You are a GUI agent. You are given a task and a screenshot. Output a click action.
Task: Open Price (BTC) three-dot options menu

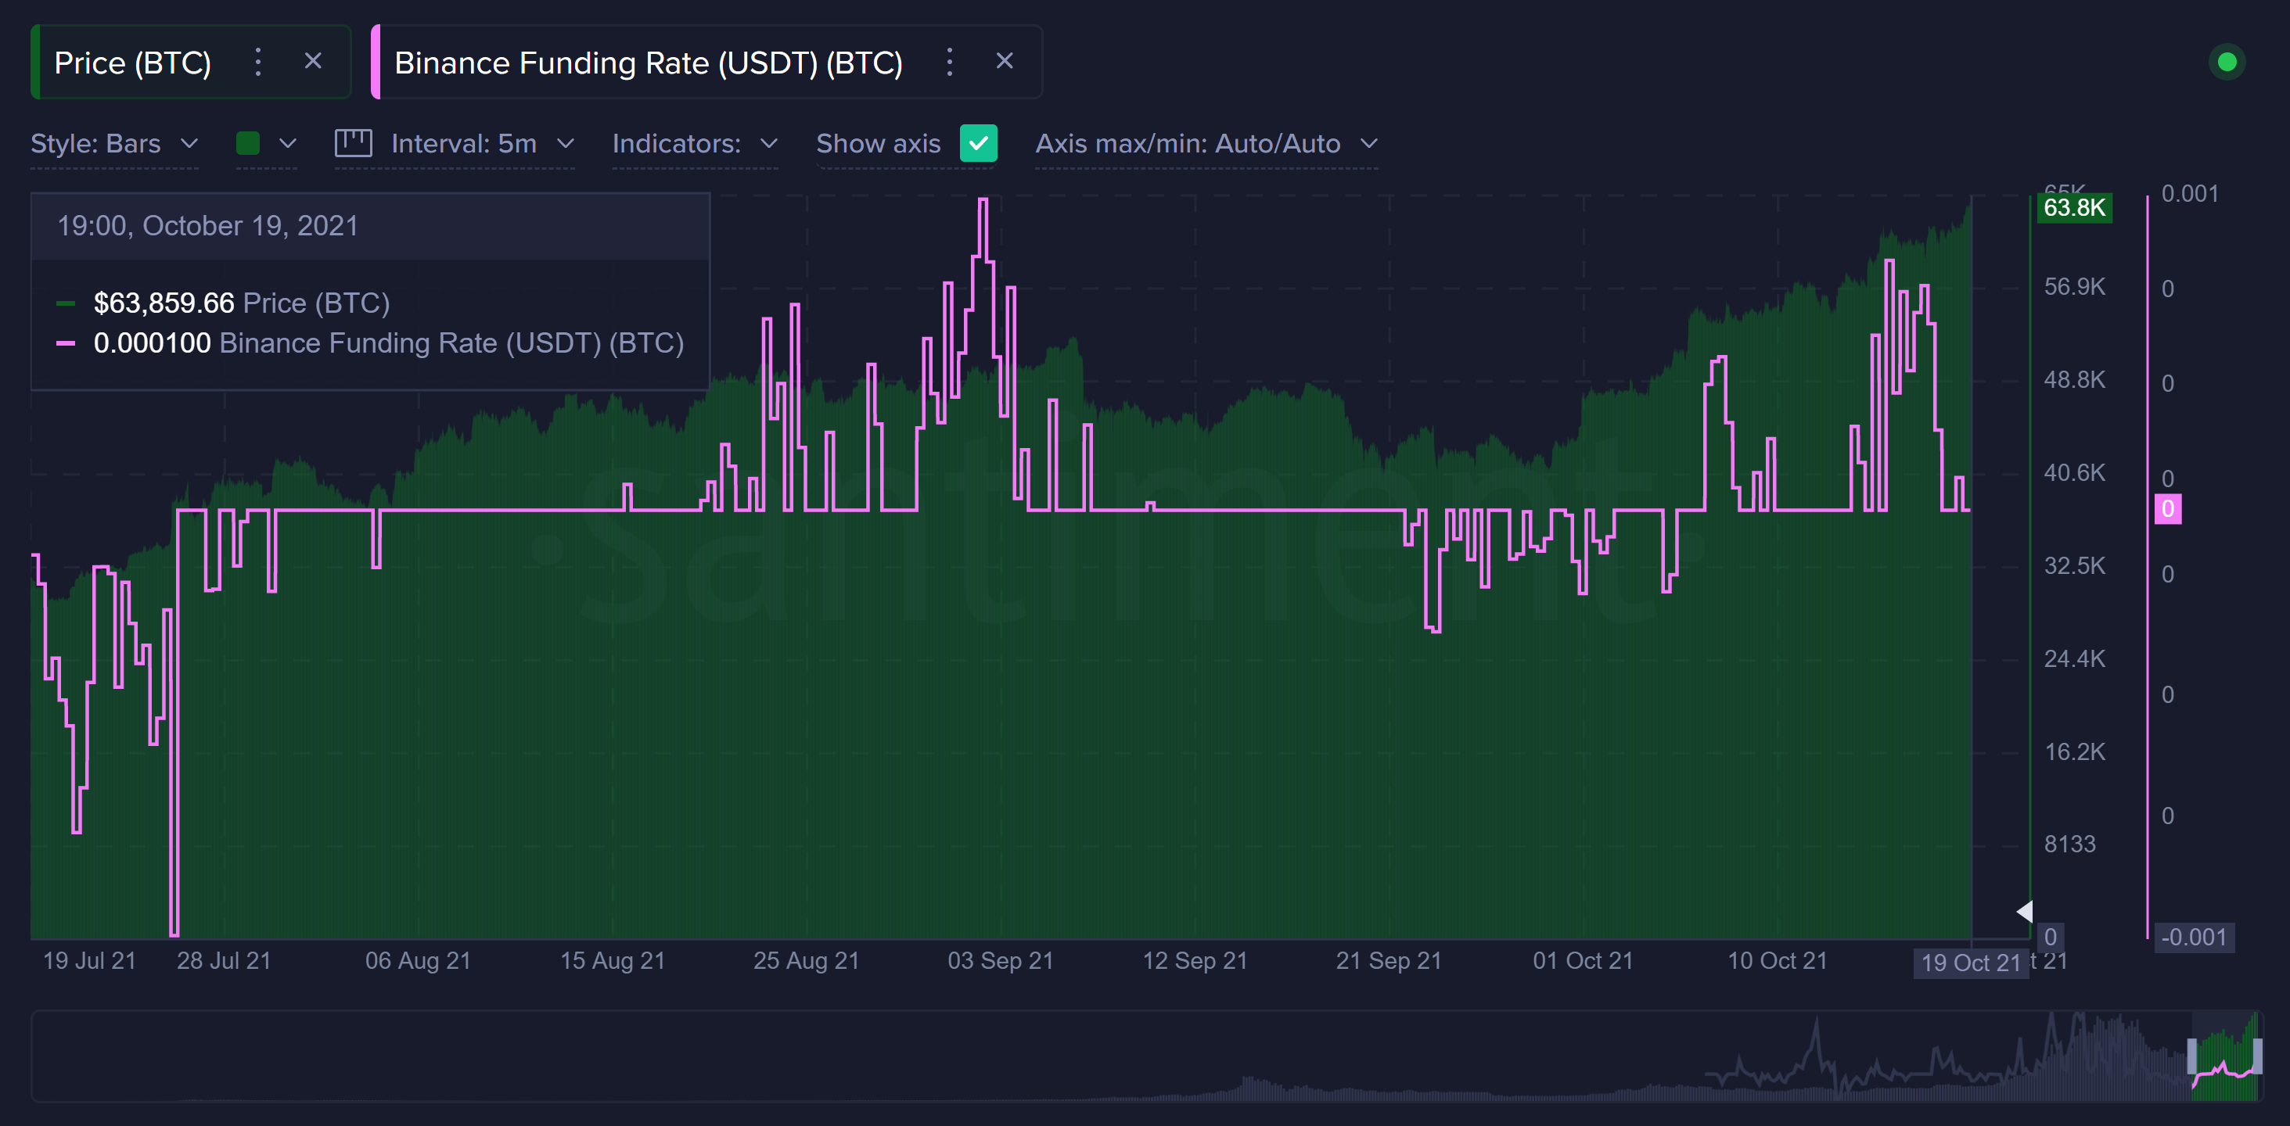(258, 63)
